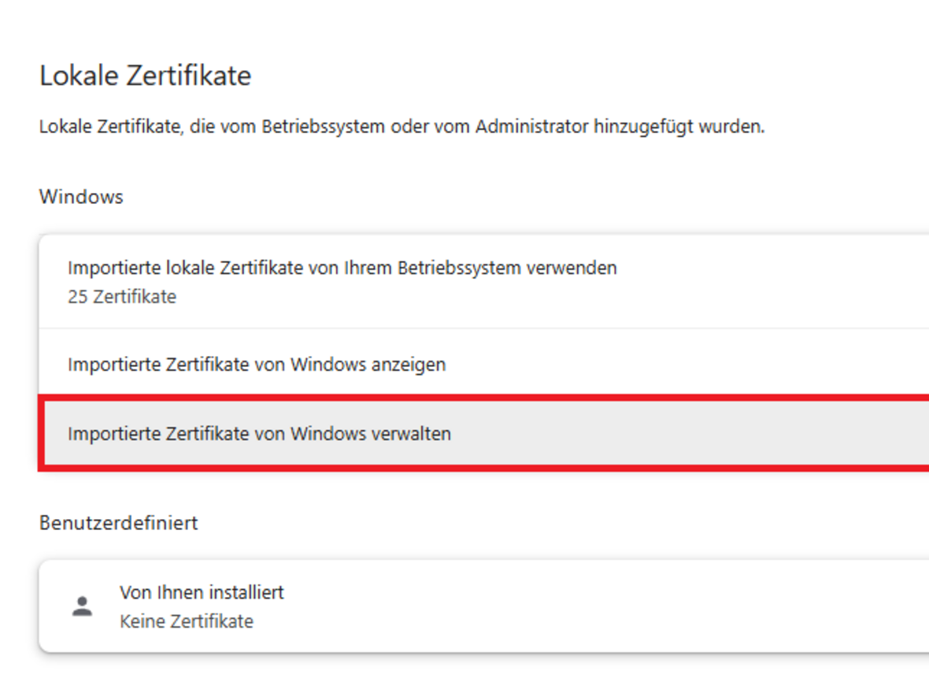Click the word verwalten in the highlighted row
The height and width of the screenshot is (697, 929).
(x=412, y=434)
